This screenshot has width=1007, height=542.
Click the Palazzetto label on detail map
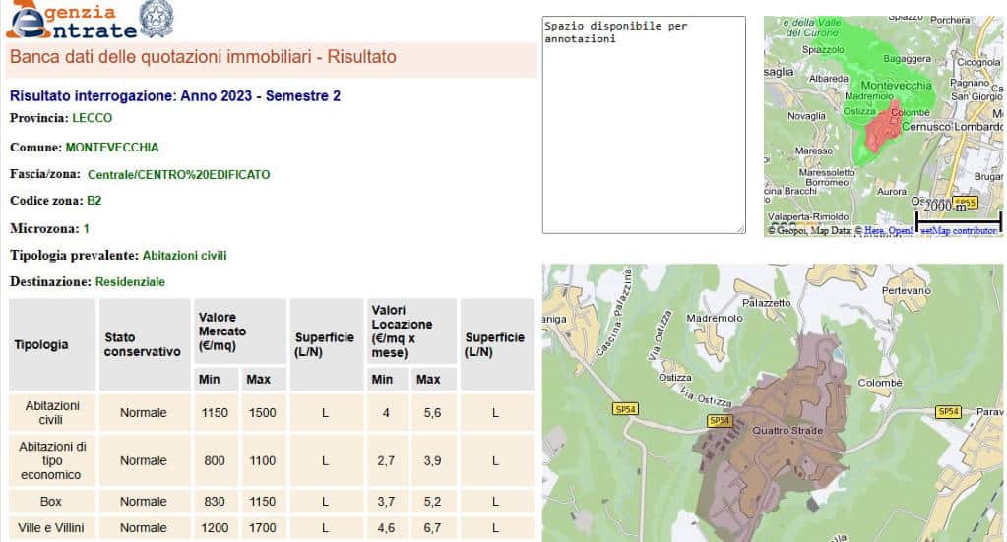(767, 303)
